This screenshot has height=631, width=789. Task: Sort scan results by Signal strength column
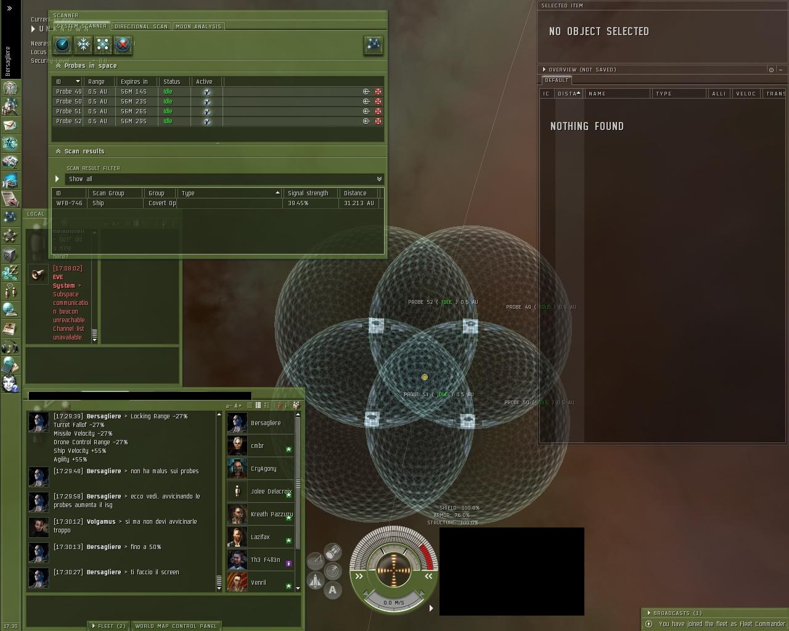tap(311, 193)
